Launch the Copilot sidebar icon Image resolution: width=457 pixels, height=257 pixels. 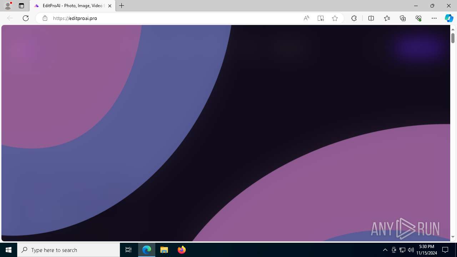(449, 18)
